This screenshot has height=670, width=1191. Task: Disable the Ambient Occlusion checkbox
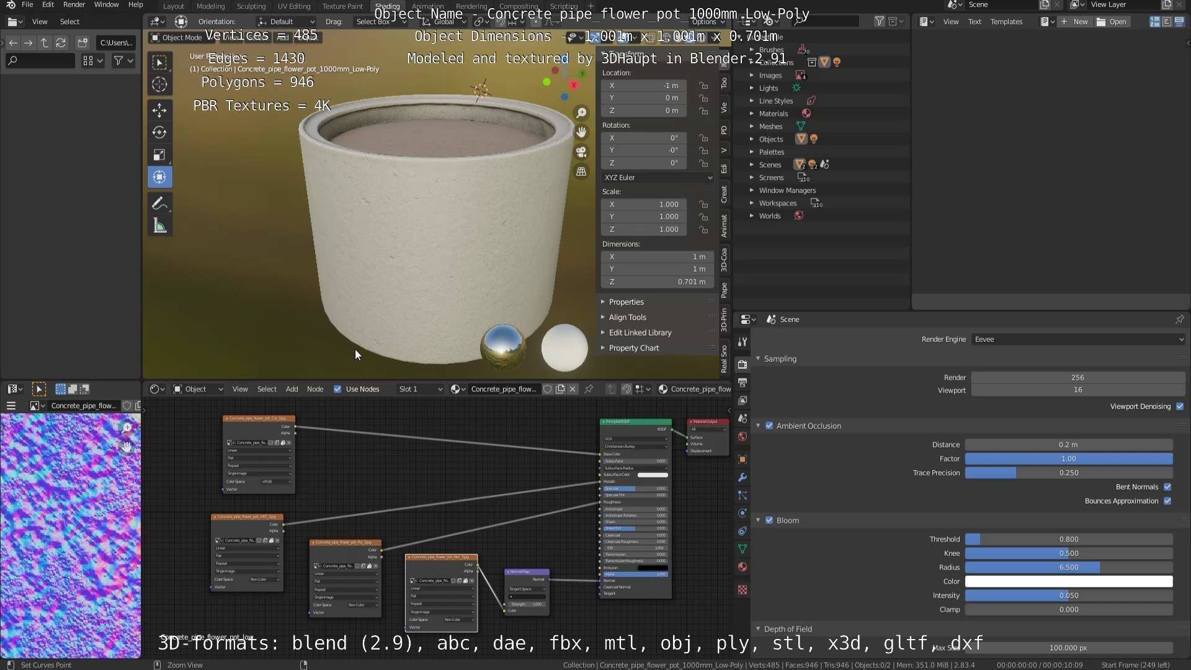coord(769,426)
